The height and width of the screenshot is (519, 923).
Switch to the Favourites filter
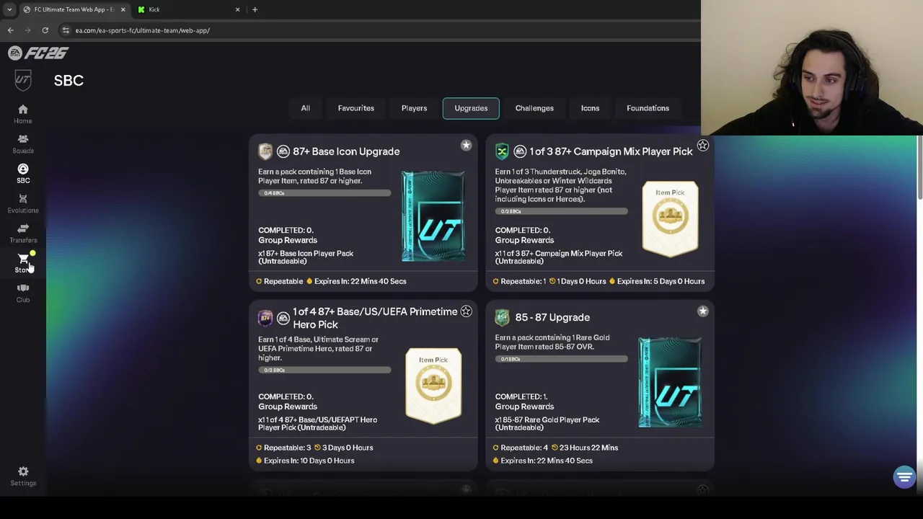356,108
